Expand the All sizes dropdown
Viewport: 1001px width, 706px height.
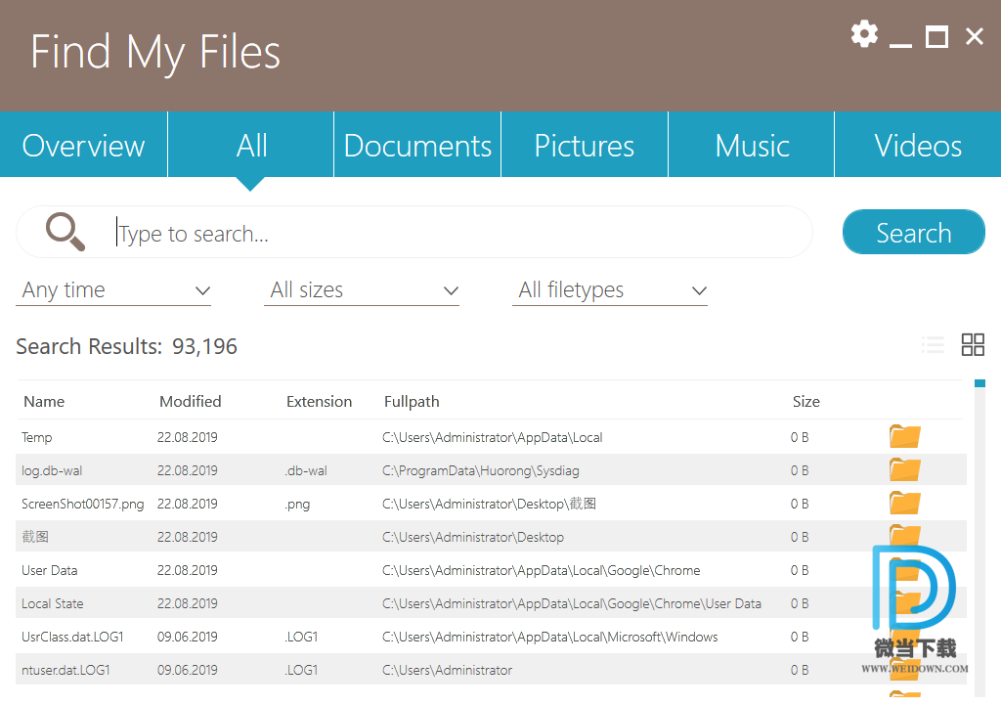362,290
